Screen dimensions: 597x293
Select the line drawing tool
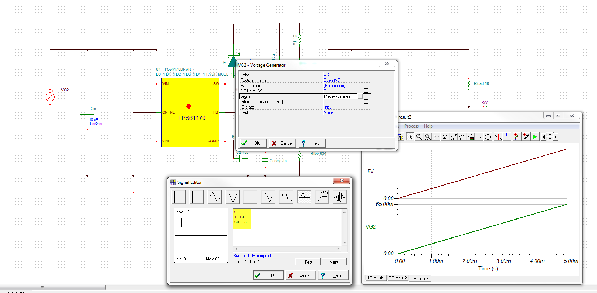[479, 137]
